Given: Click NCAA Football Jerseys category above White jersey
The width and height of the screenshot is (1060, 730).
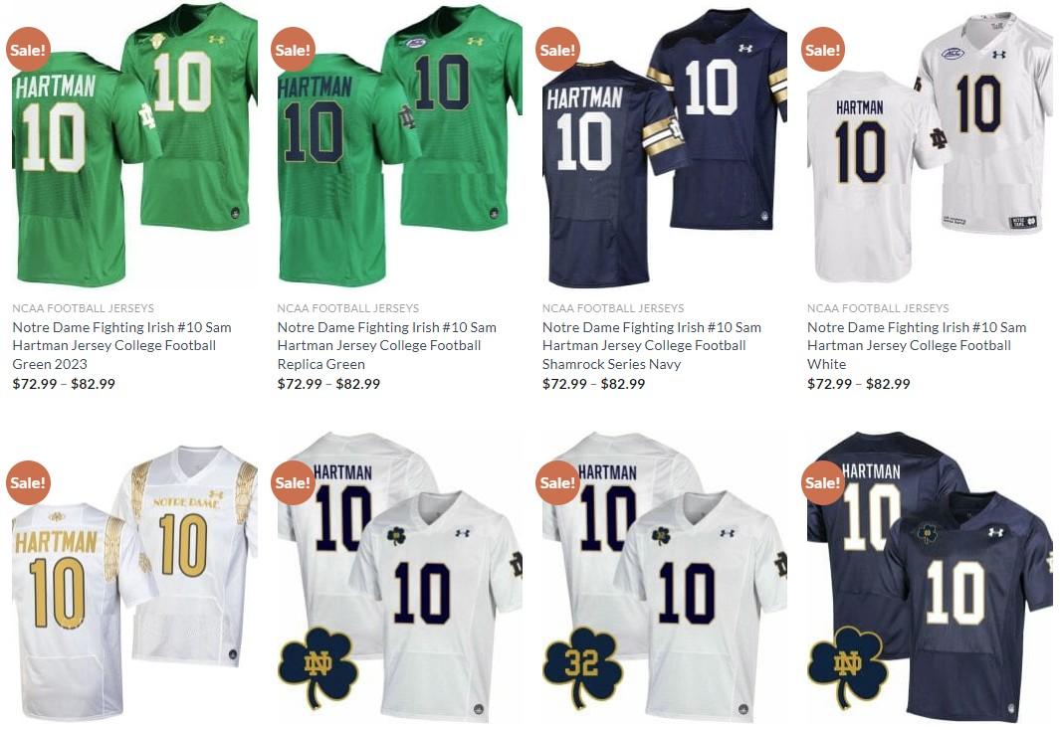Looking at the screenshot, I should (x=878, y=308).
